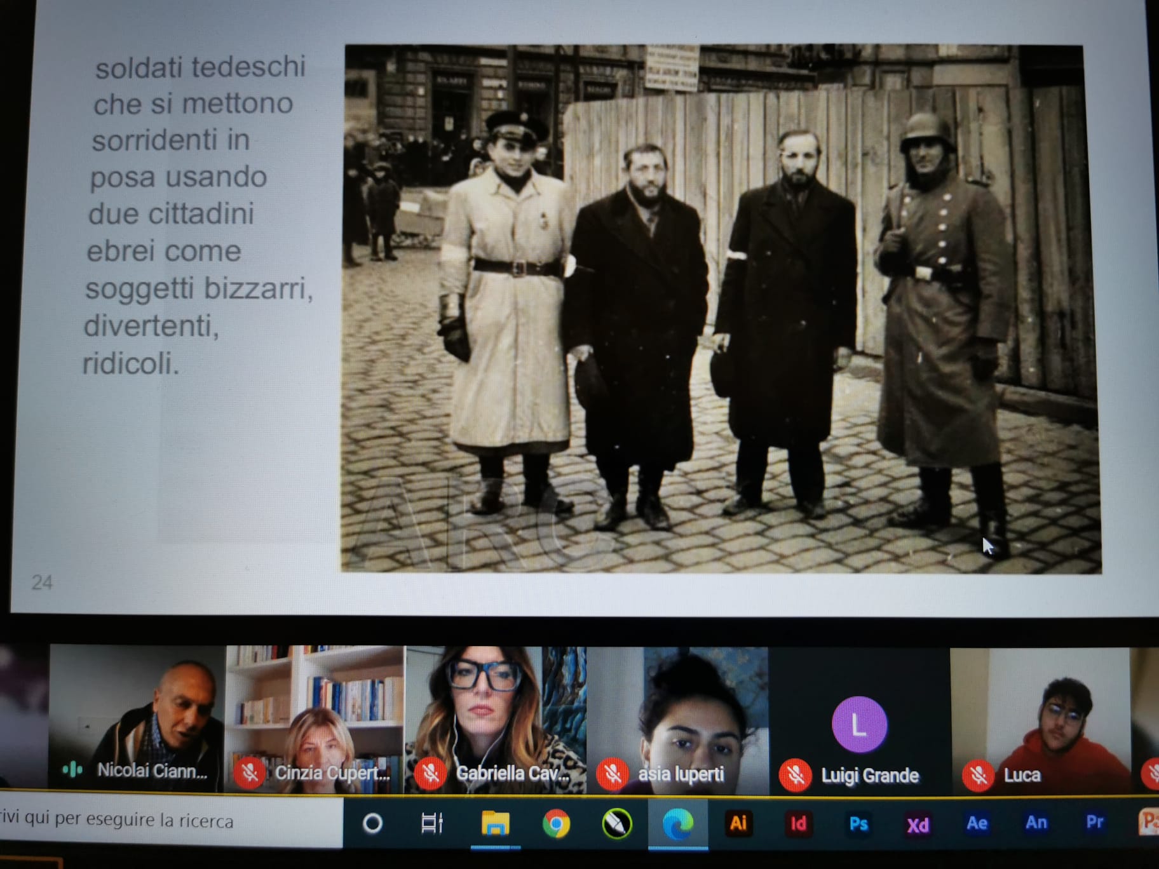Select Luca participant video tile
Screen dimensions: 1159x869
coord(1040,722)
